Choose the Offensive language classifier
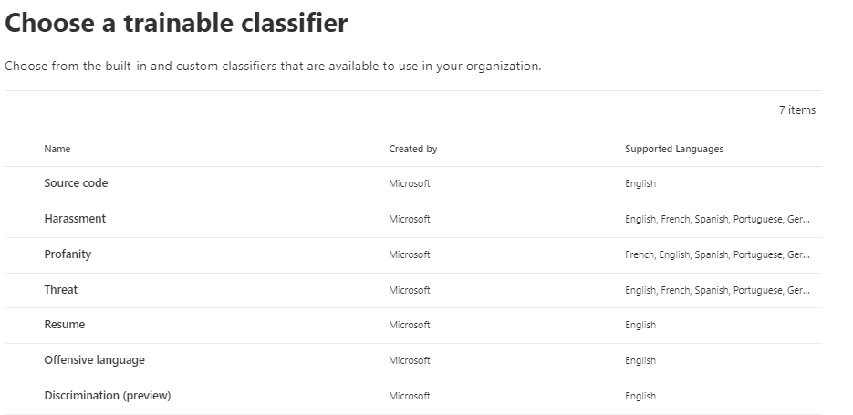Image resolution: width=853 pixels, height=415 pixels. pos(94,360)
